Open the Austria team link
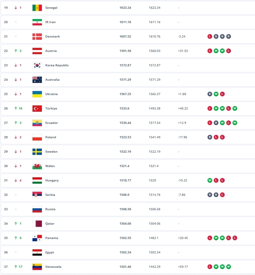 (51, 51)
